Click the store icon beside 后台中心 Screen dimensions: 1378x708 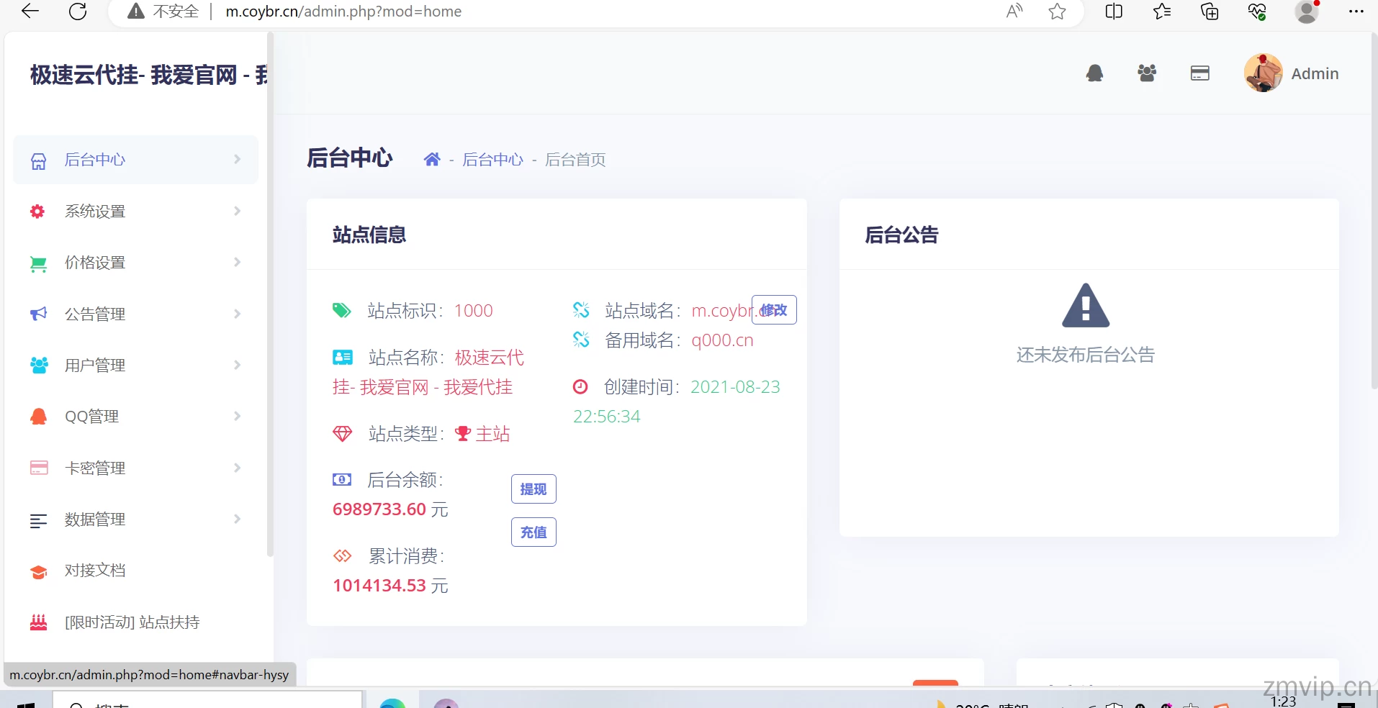[39, 160]
